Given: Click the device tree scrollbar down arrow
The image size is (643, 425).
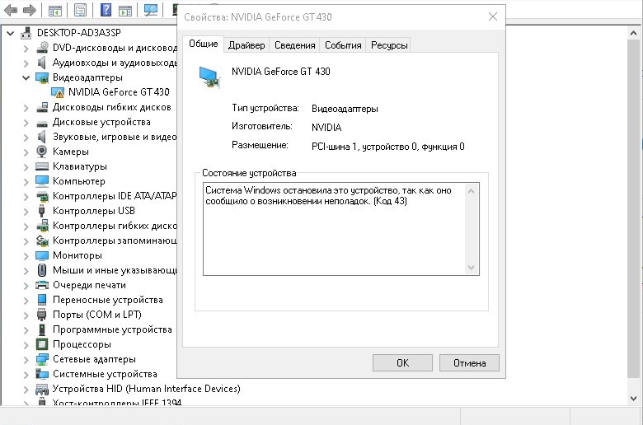Looking at the screenshot, I should tap(634, 399).
